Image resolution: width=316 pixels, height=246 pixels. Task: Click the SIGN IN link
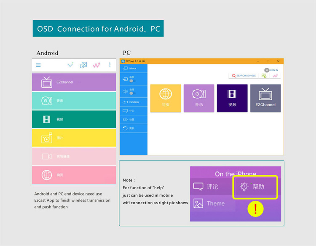274,70
